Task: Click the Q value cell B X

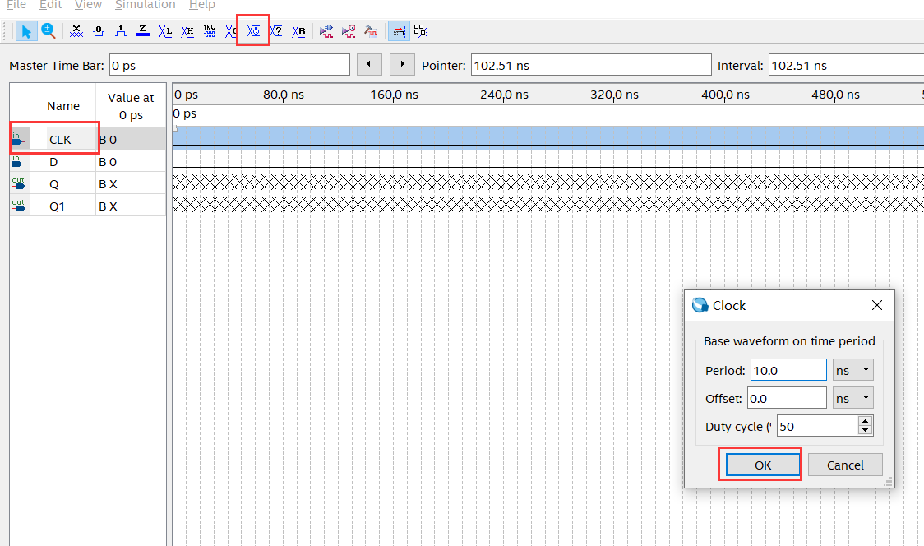Action: pos(131,184)
